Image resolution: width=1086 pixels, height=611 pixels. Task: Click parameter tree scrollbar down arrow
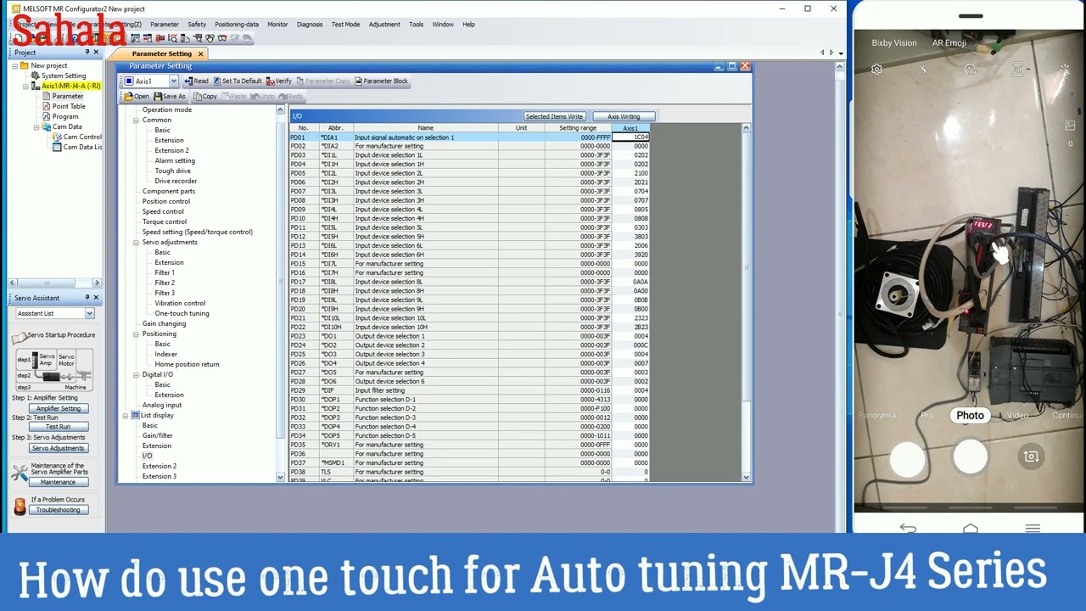tap(280, 478)
